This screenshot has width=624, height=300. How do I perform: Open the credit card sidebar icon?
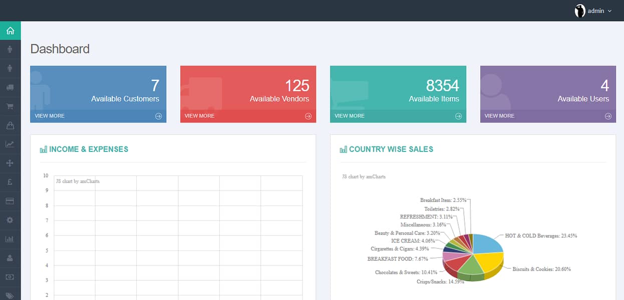pos(10,201)
